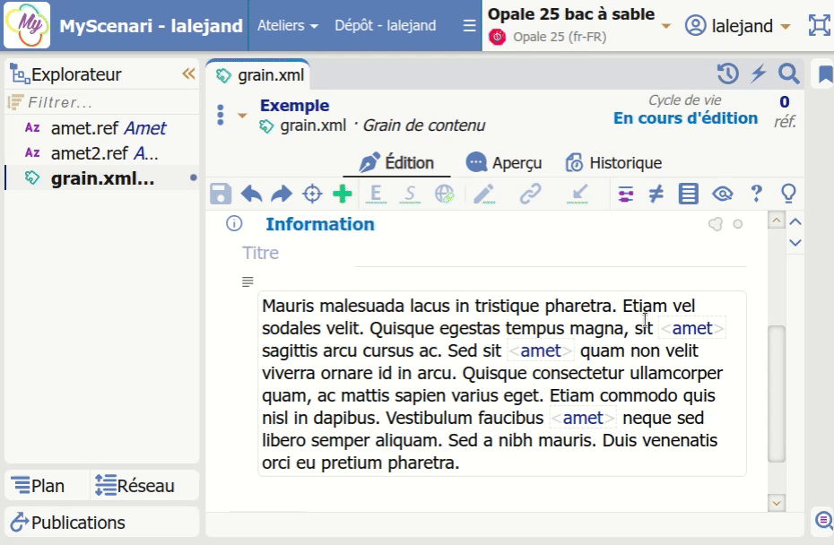Toggle fullscreen mode icon at top right
The height and width of the screenshot is (545, 834).
click(819, 25)
